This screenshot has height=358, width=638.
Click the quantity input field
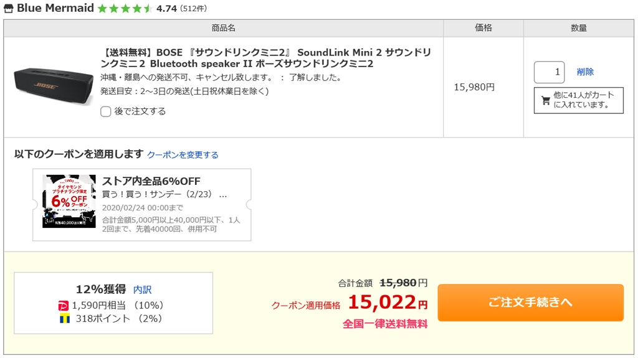pyautogui.click(x=549, y=72)
